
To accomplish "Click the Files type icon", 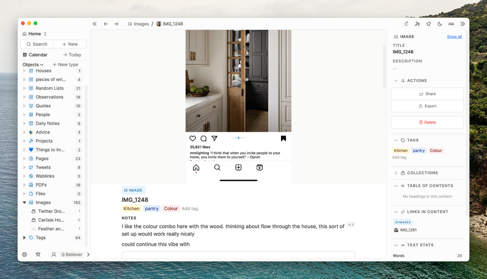I will [31, 194].
